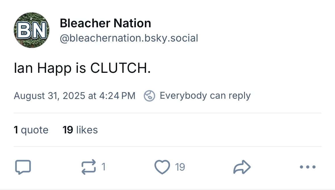Share the post via the arrow icon

[x=242, y=167]
